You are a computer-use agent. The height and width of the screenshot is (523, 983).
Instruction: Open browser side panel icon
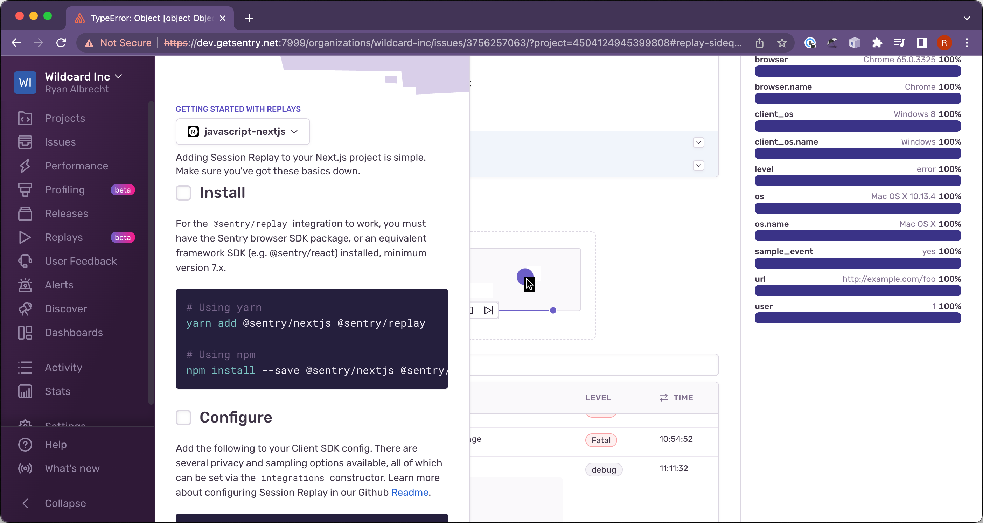tap(922, 43)
